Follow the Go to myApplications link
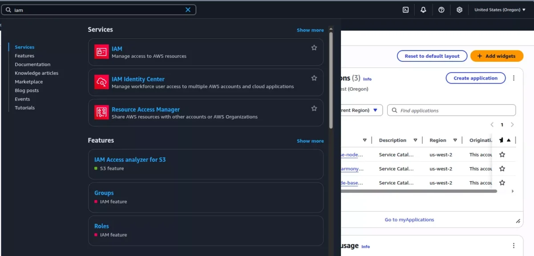 point(409,220)
